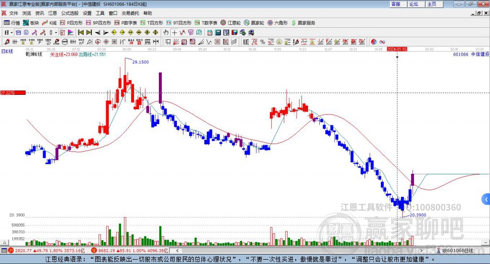Screen dimensions: 490x264
Task: Click the last yellow diamond four-arrow icon
Action: tap(156, 33)
